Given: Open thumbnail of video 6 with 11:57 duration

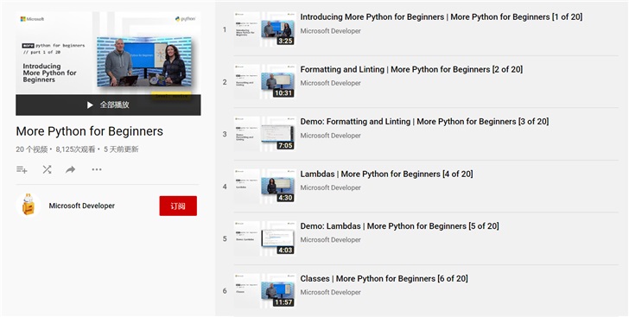Looking at the screenshot, I should coord(264,291).
